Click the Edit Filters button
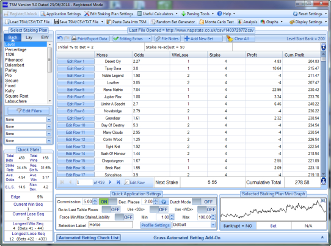331x246 pixels. [x=29, y=110]
